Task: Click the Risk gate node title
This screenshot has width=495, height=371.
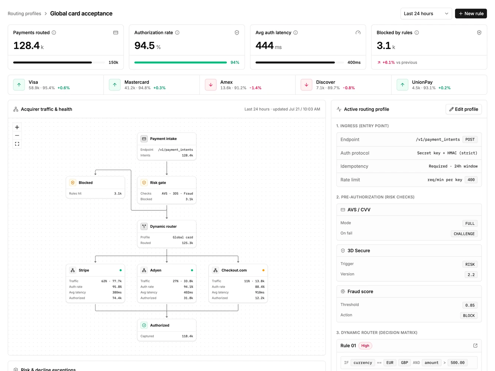Action: click(x=158, y=183)
